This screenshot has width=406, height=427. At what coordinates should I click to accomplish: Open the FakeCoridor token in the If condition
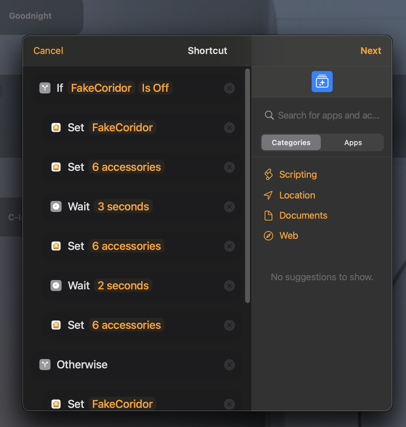coord(101,88)
